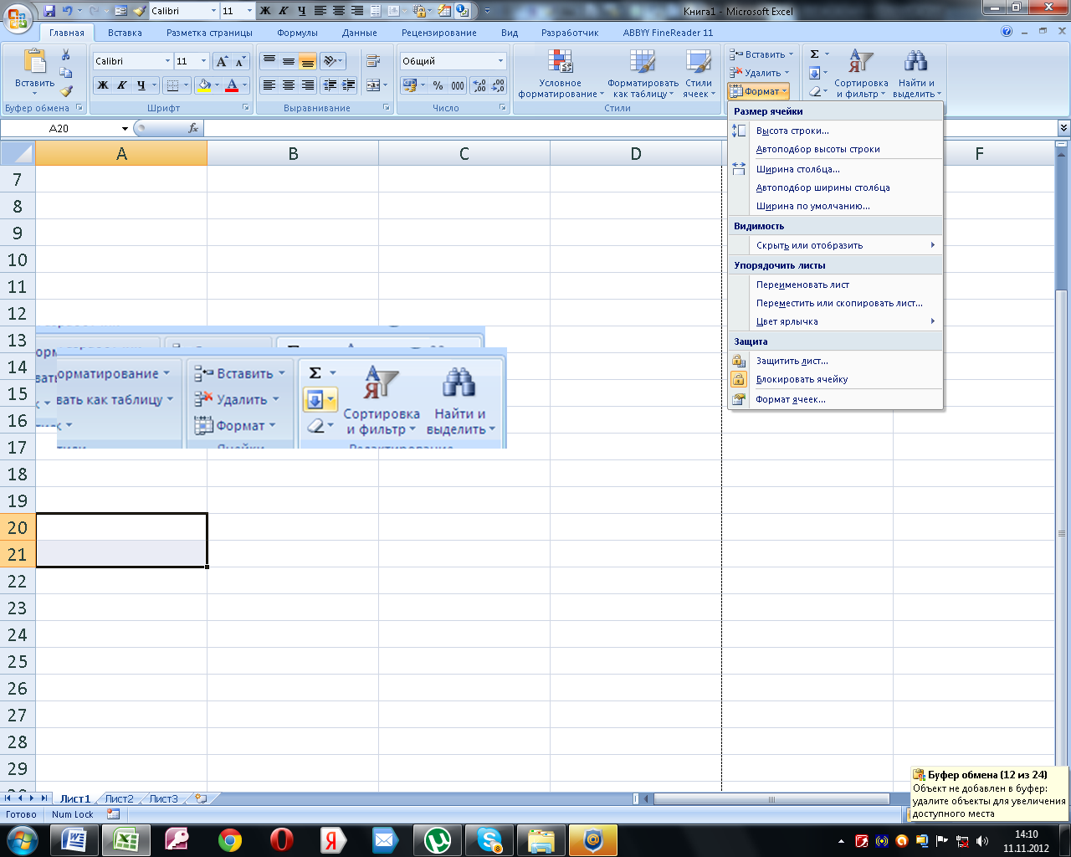Expand the Вставить cells dropdown in ribbon
The width and height of the screenshot is (1071, 857).
791,54
